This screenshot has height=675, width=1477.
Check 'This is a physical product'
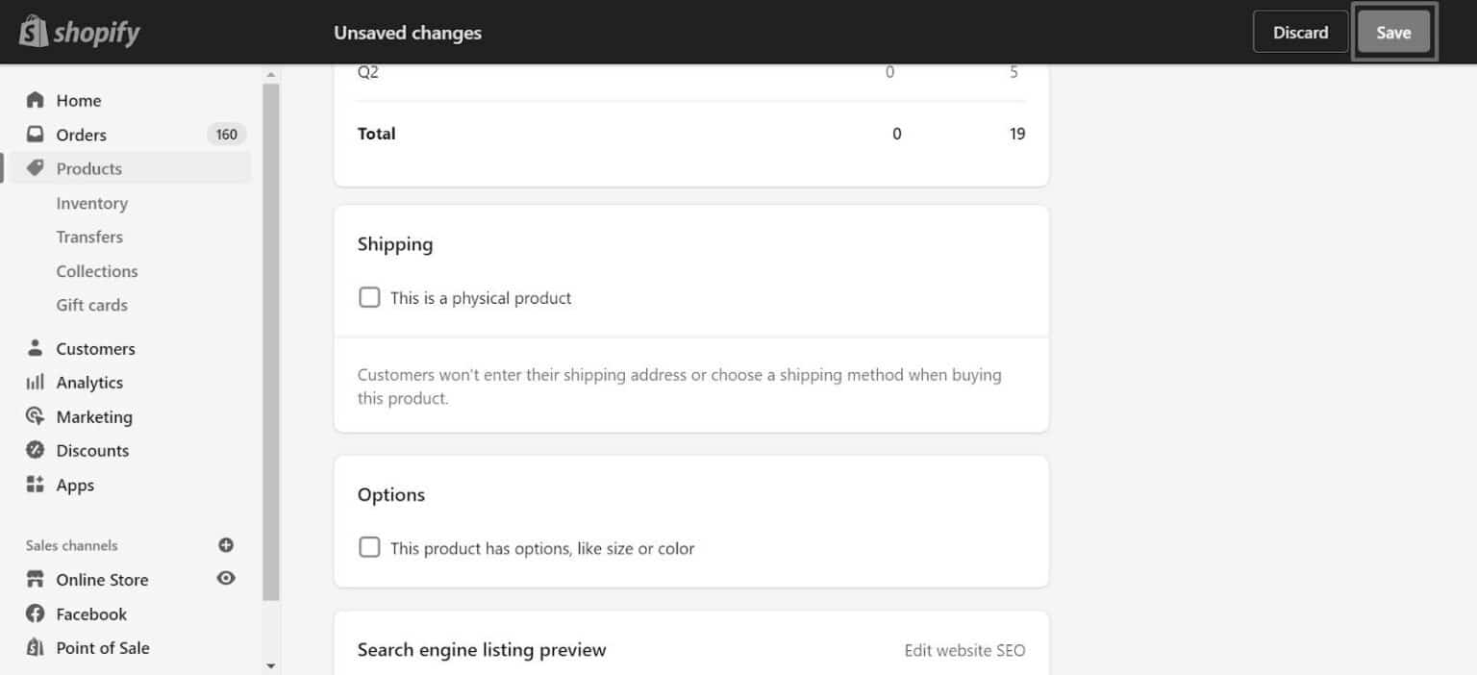[369, 298]
